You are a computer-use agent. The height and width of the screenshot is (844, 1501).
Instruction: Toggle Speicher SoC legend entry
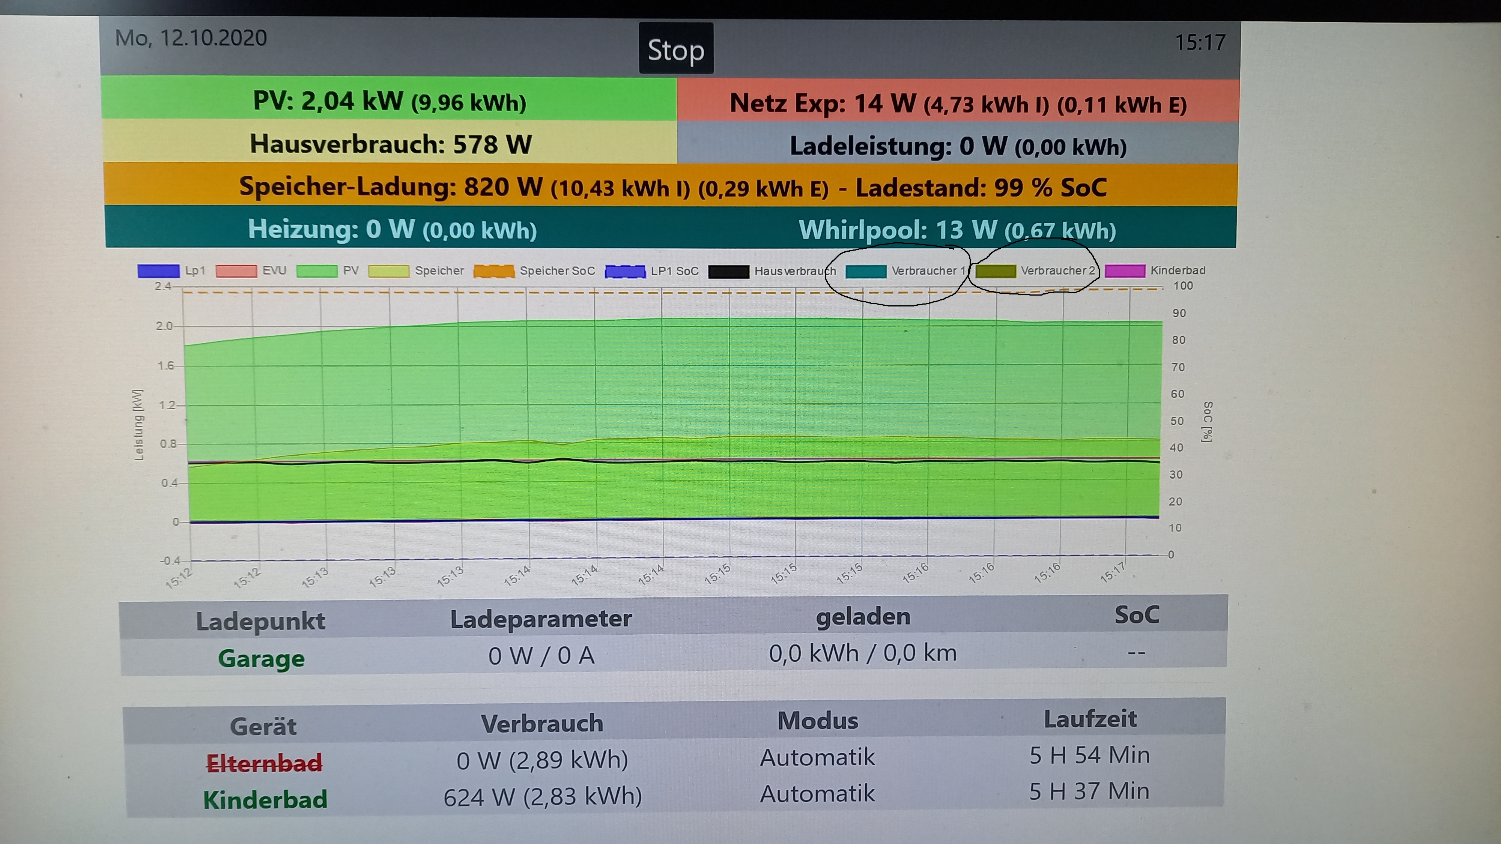tap(493, 271)
